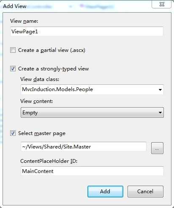Open the View content Empty dropdown
174x208 pixels.
(92, 113)
